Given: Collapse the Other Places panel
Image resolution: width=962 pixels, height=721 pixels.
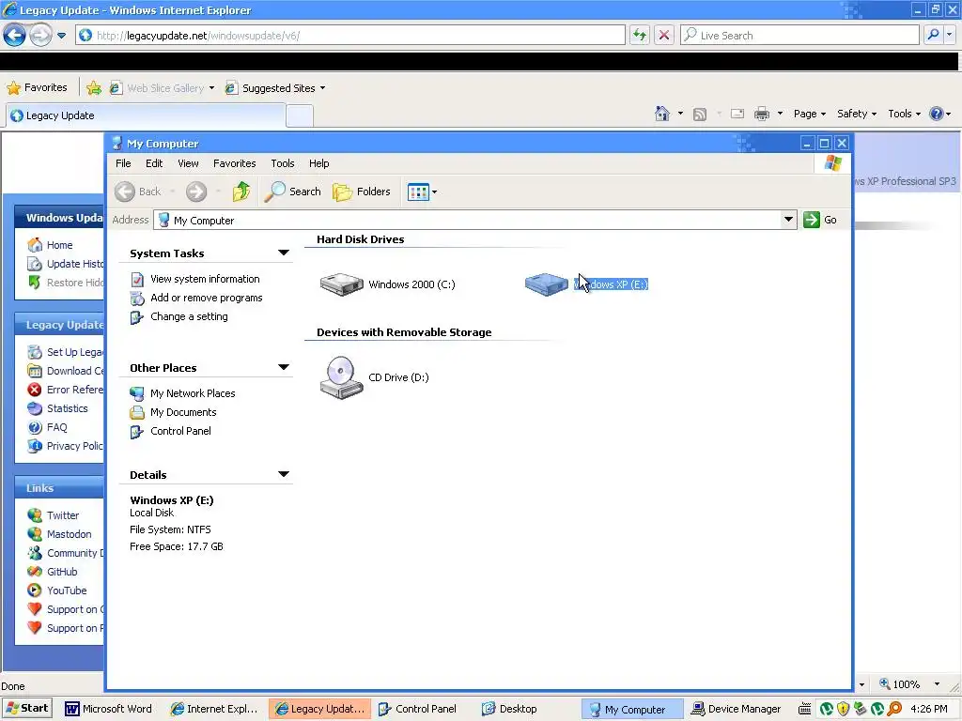Looking at the screenshot, I should tap(284, 367).
